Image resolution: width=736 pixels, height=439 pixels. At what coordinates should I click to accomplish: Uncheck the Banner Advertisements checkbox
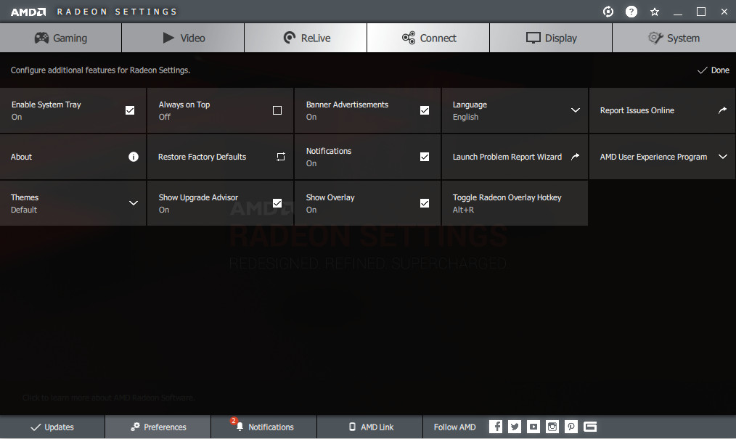pos(425,110)
